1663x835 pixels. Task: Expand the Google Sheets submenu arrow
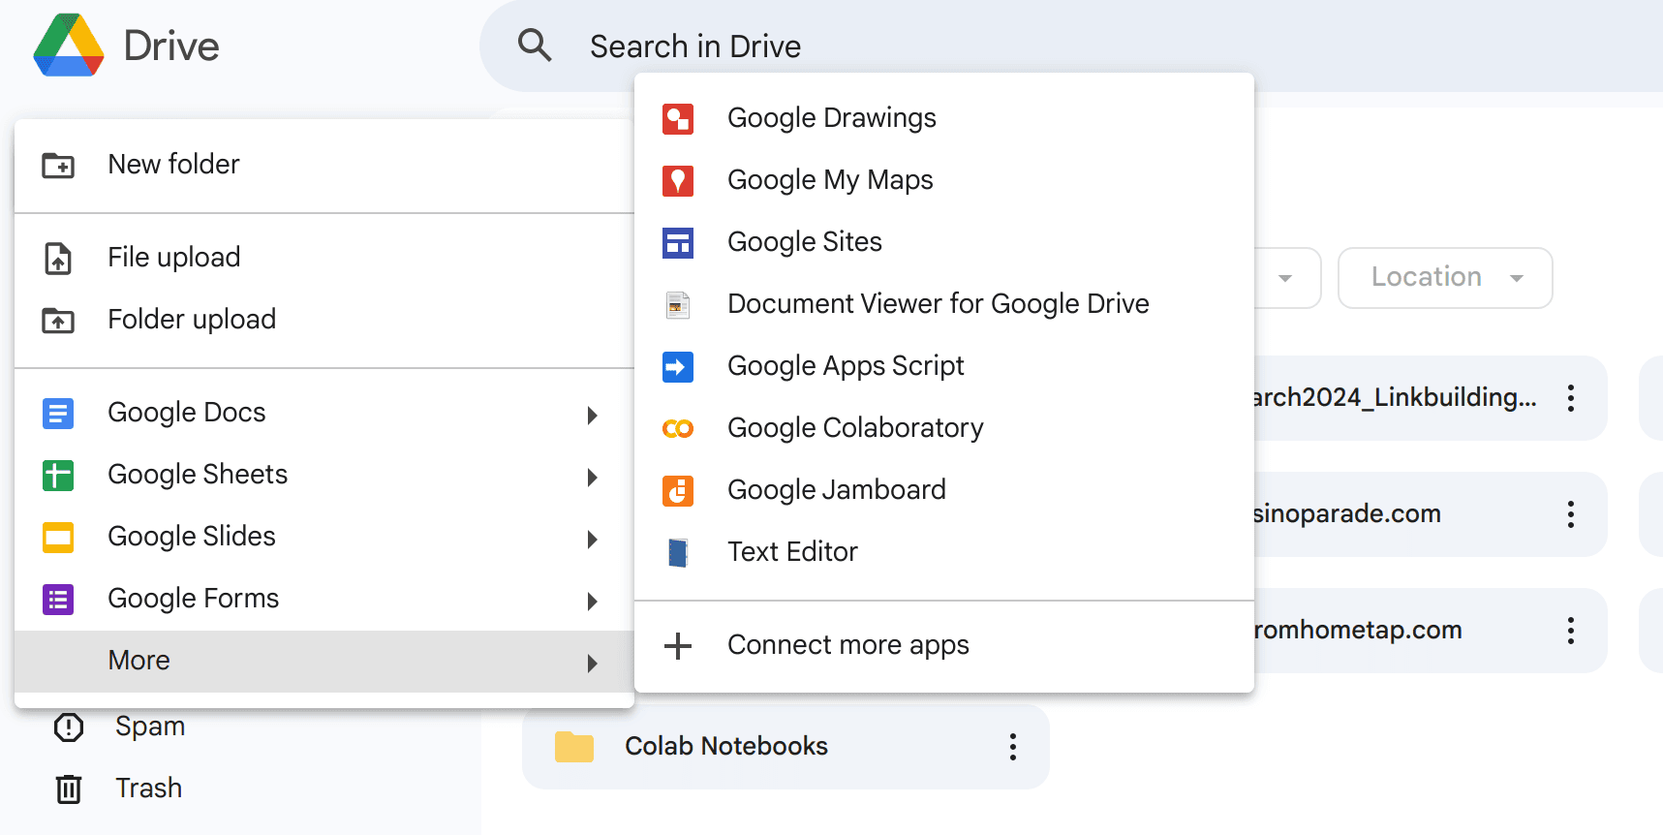(x=593, y=478)
